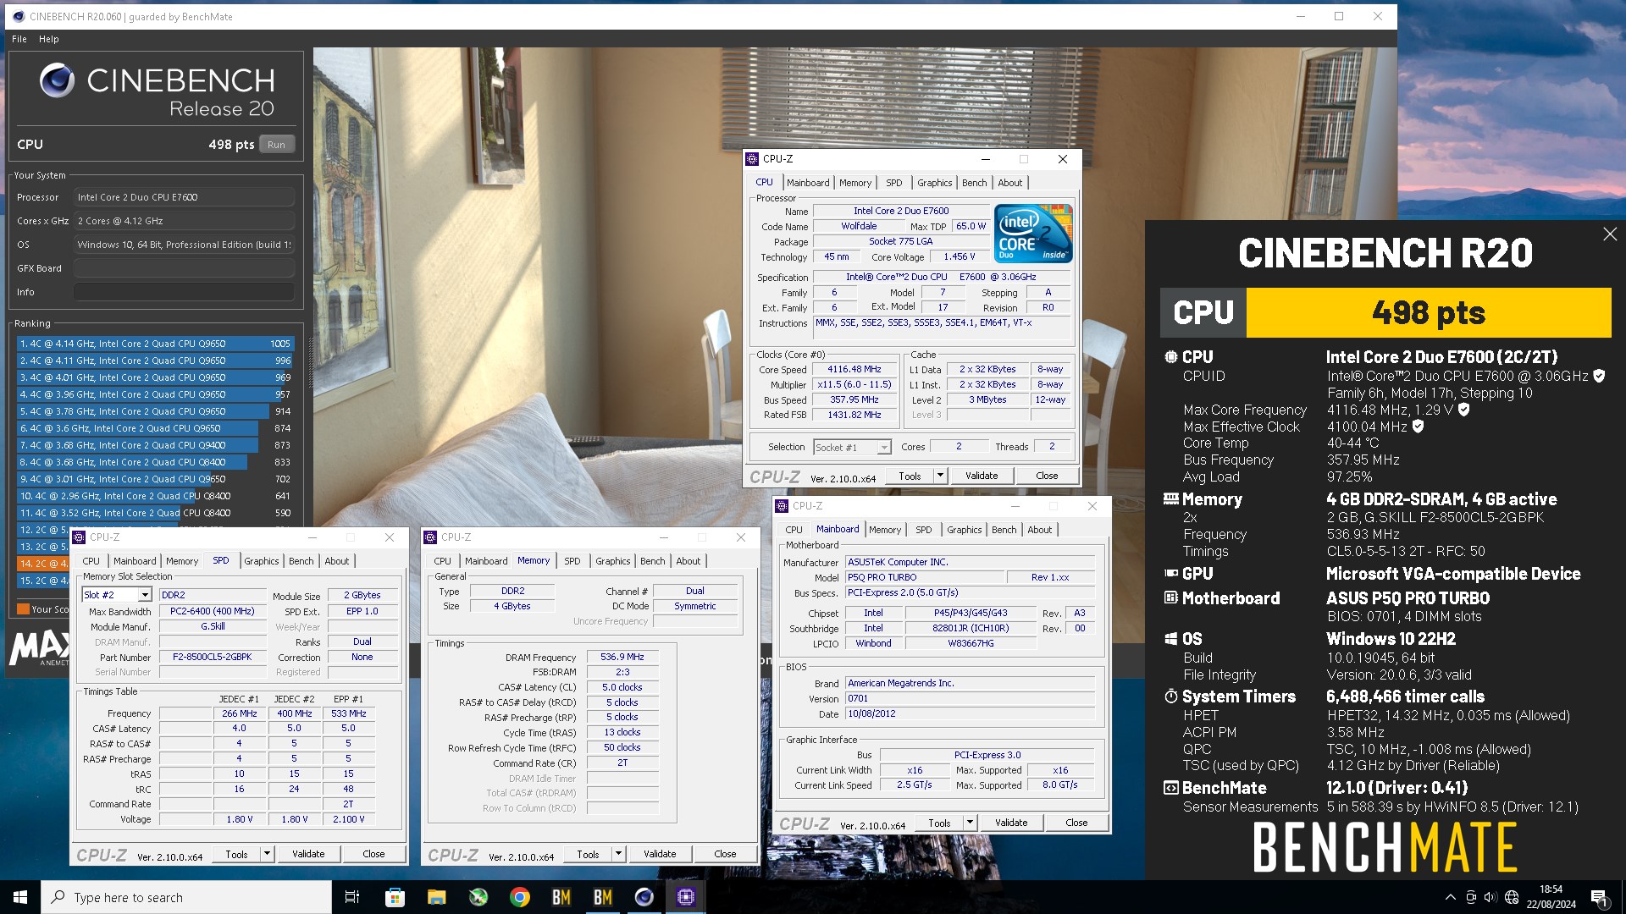The width and height of the screenshot is (1626, 914).
Task: Click CPU-Z title bar icon of Mainboard window
Action: pos(782,506)
